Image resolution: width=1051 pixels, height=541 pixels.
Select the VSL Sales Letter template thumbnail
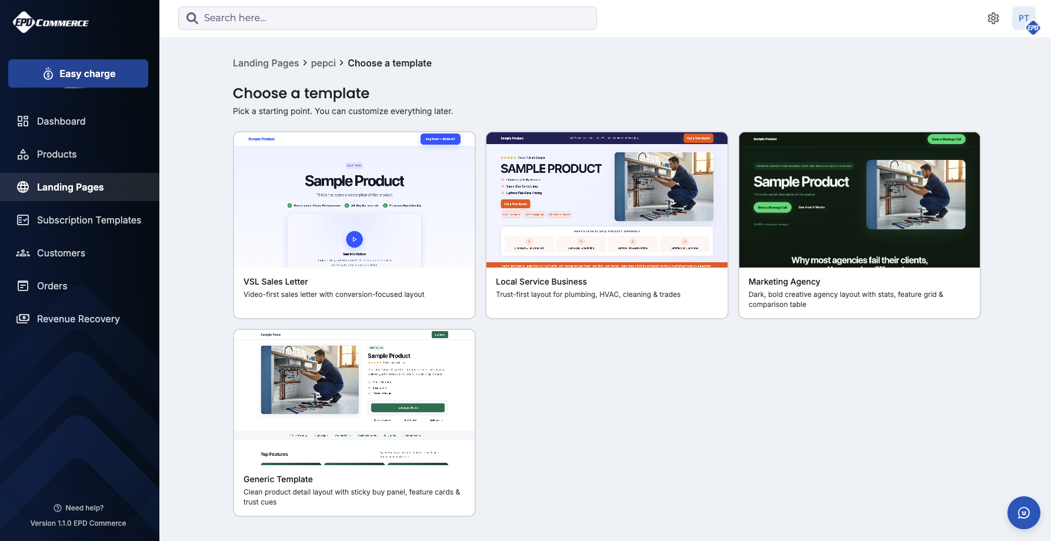354,200
